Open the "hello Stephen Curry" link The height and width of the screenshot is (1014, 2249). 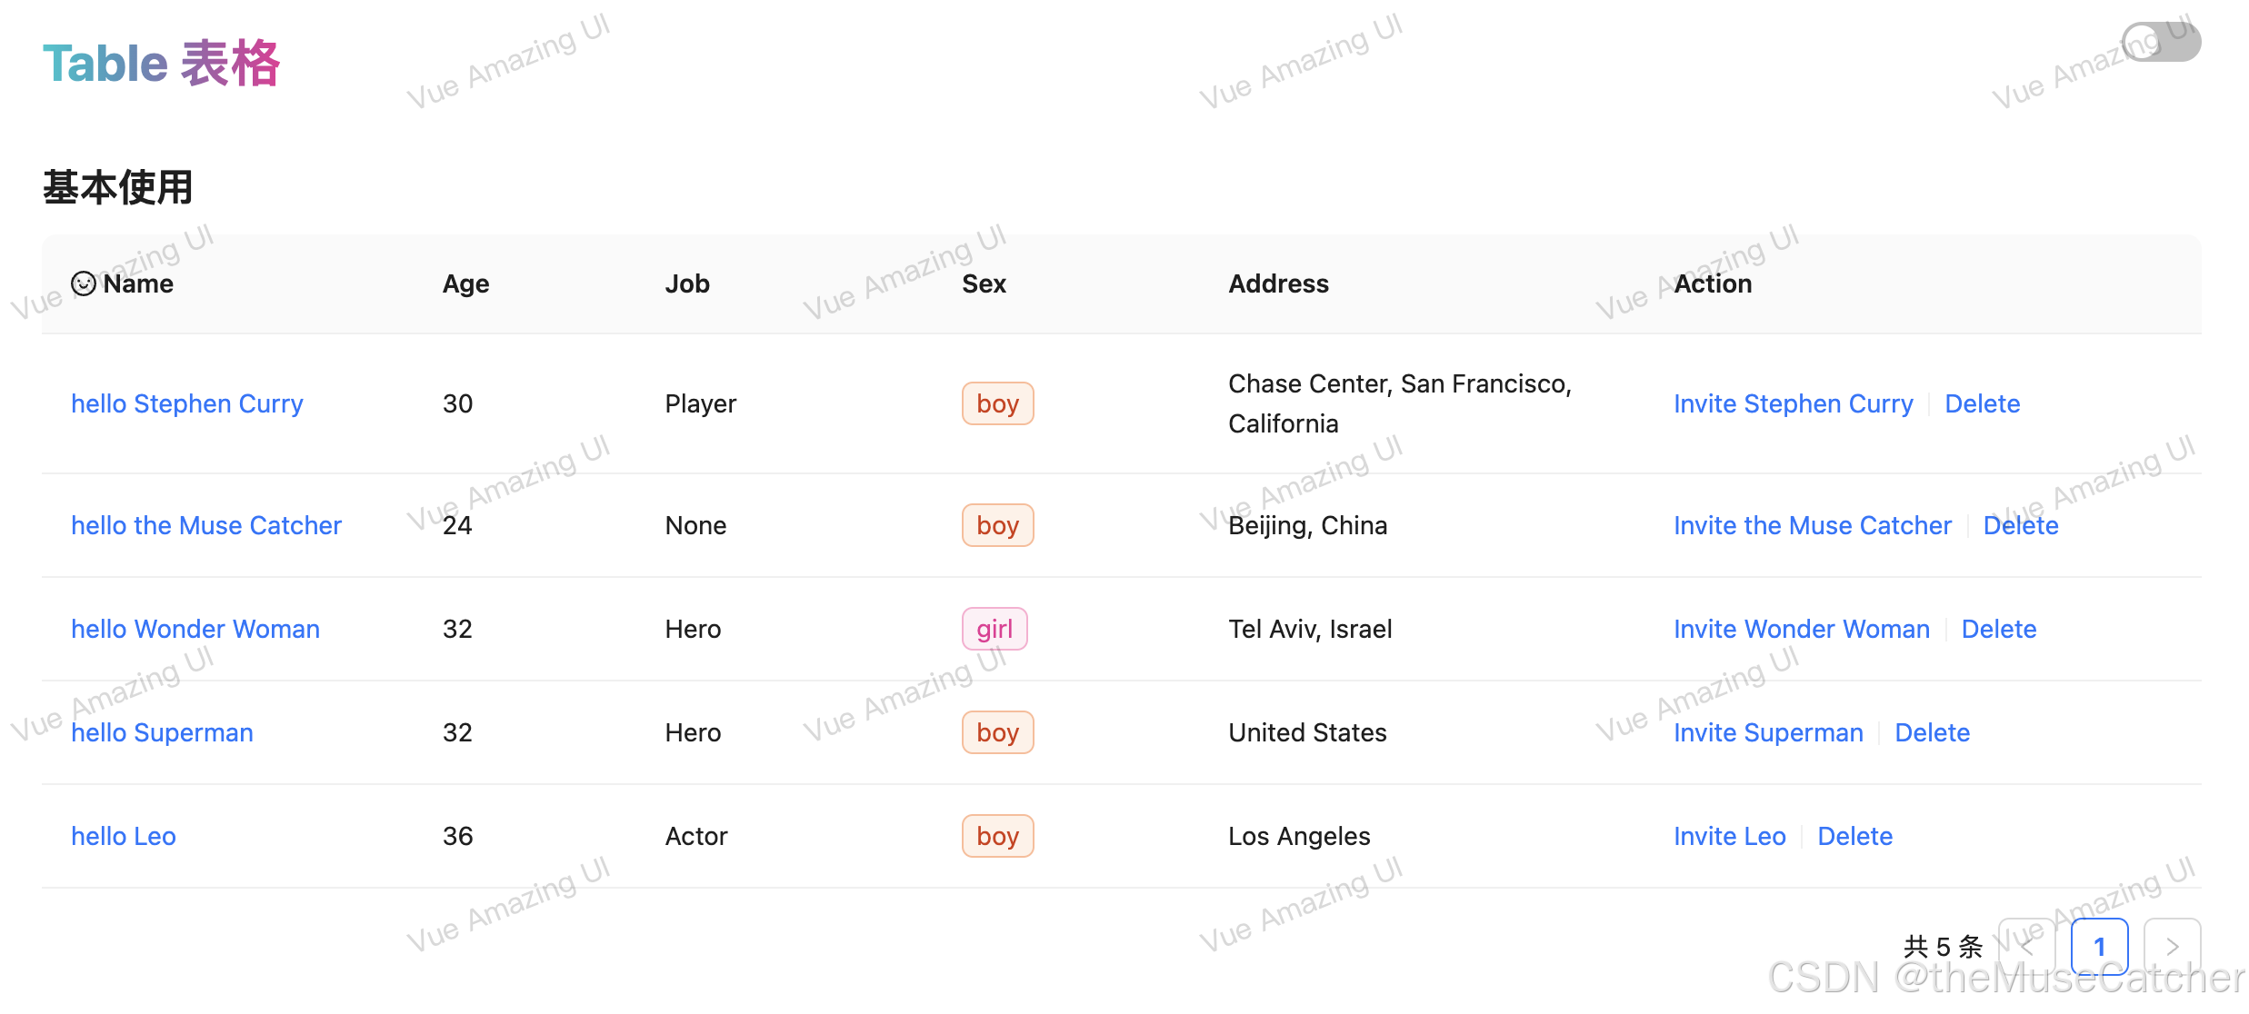(x=187, y=403)
